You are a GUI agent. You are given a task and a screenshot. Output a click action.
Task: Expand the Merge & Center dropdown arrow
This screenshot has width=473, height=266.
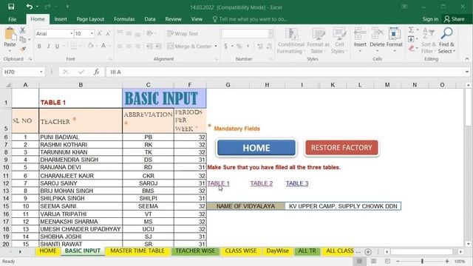click(216, 46)
